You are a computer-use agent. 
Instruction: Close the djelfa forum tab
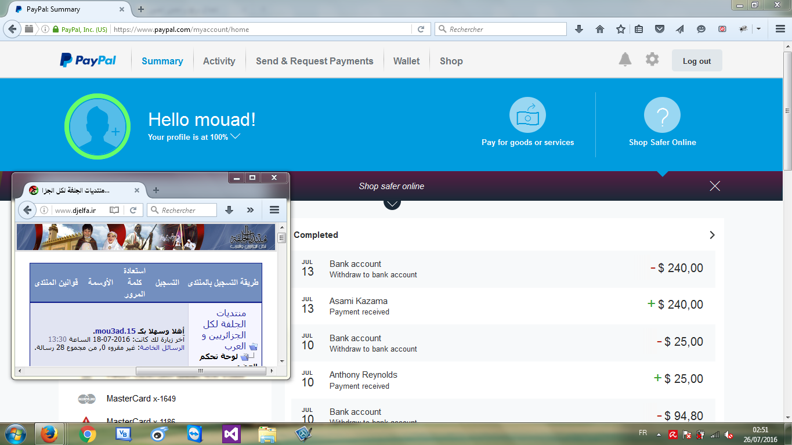(137, 190)
